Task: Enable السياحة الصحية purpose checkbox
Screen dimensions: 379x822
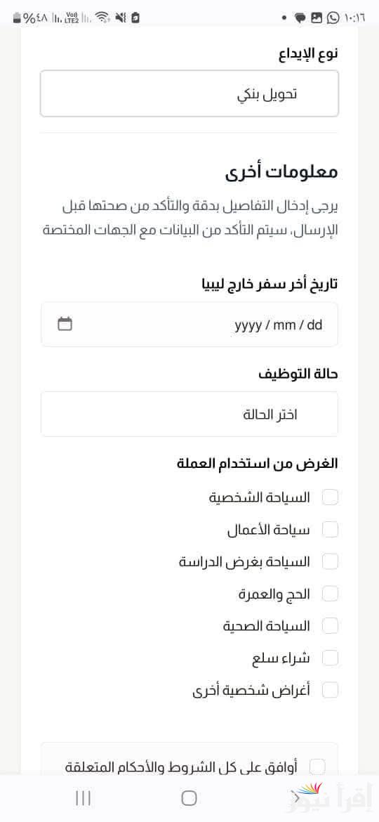Action: pos(330,626)
